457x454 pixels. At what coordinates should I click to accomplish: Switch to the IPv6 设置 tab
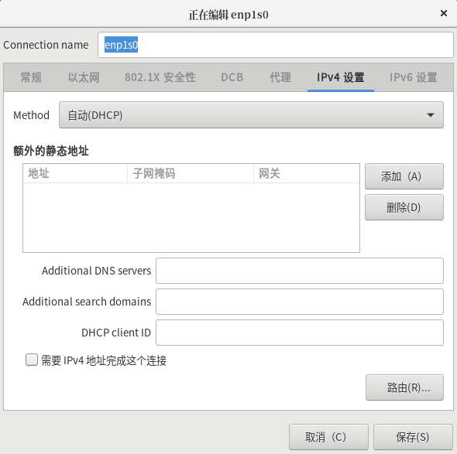[414, 77]
